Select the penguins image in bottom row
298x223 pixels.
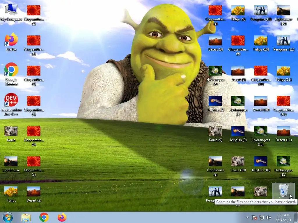[215, 192]
